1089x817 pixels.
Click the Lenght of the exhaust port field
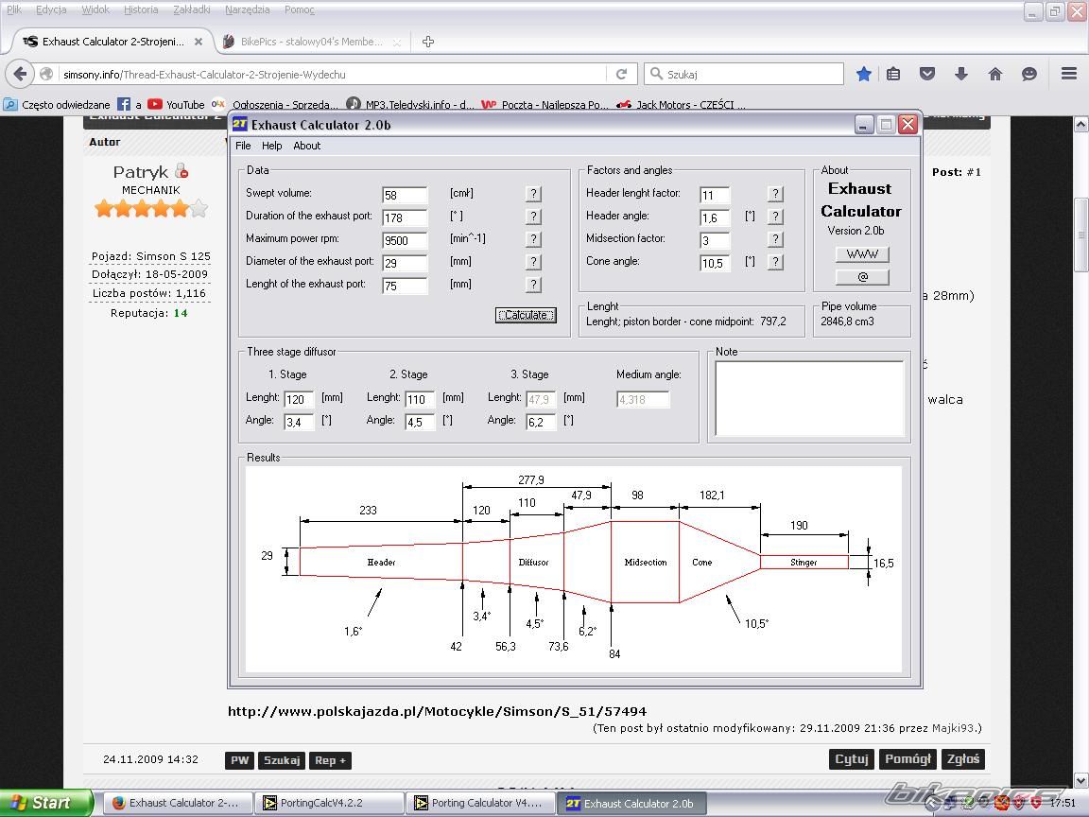pos(405,286)
